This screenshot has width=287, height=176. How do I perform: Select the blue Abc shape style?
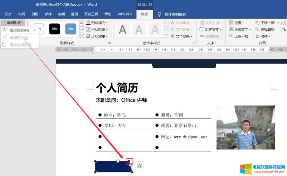click(x=71, y=29)
